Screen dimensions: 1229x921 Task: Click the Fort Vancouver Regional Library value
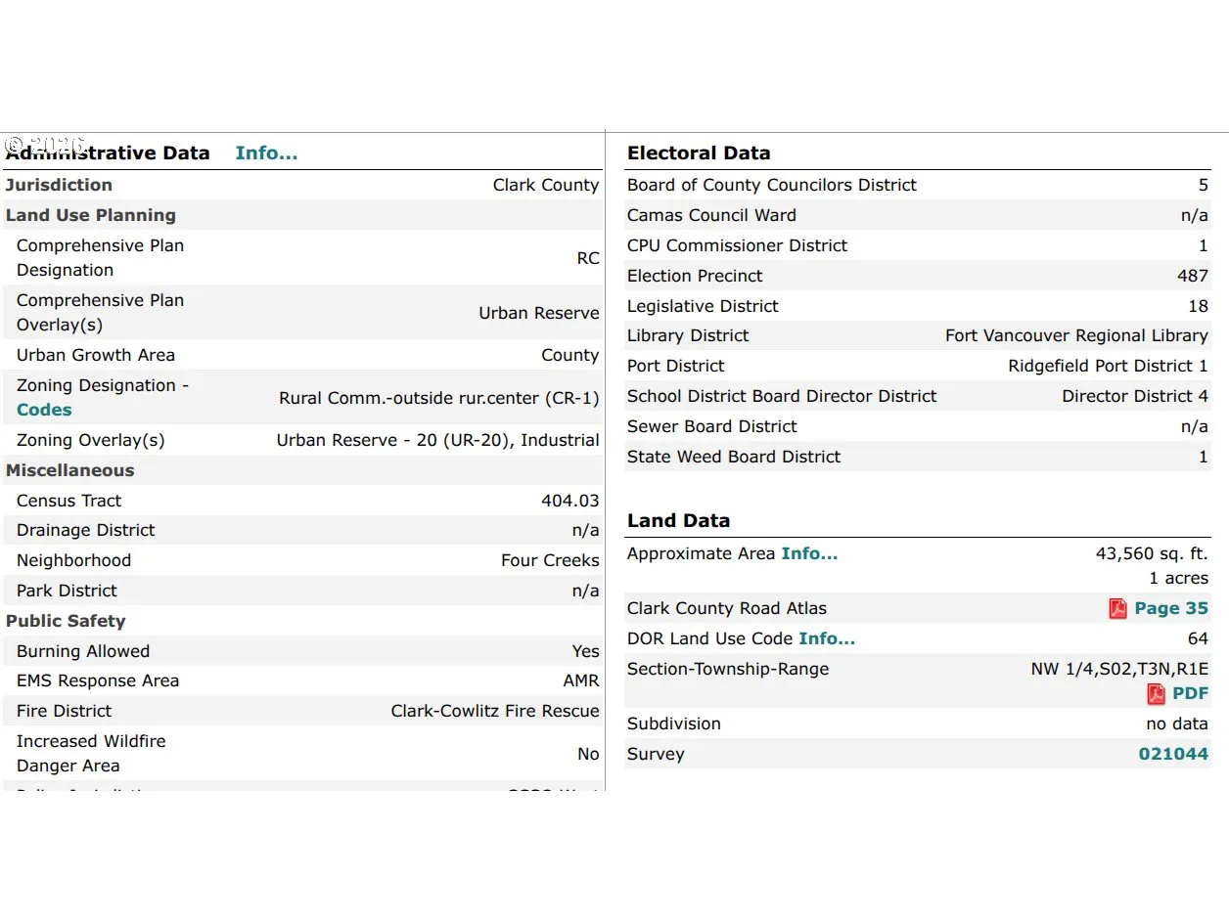[x=1076, y=335]
